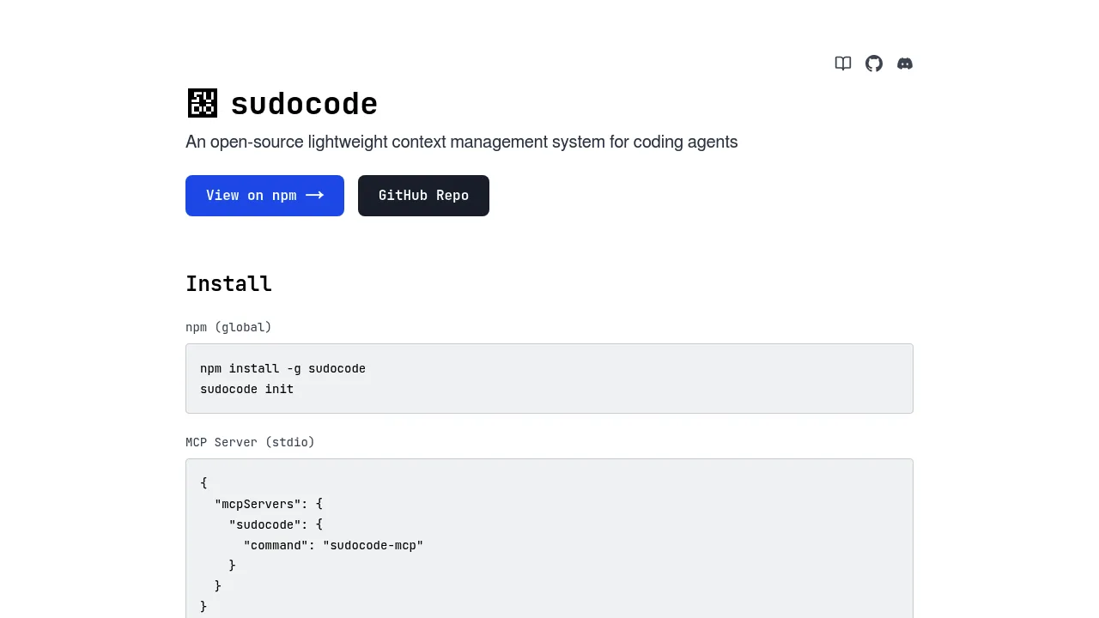Click the sudocode pixel logo
This screenshot has height=618, width=1099.
203,103
